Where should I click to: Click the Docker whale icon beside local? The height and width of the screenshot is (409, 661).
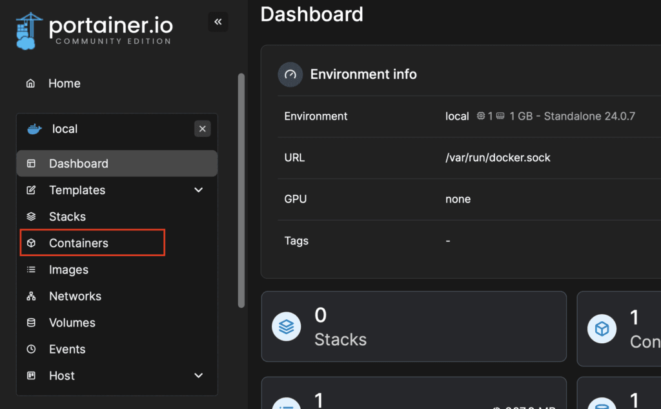pyautogui.click(x=34, y=129)
